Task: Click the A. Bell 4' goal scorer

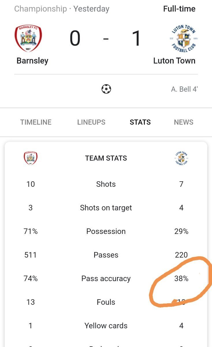Action: point(184,89)
